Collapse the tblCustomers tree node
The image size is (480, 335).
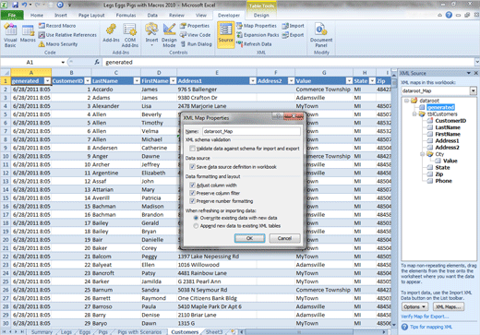[414, 114]
